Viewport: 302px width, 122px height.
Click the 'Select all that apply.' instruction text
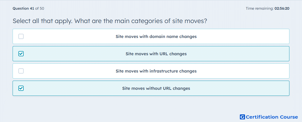(x=43, y=21)
